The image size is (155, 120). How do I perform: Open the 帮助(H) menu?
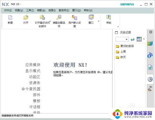(x=88, y=10)
